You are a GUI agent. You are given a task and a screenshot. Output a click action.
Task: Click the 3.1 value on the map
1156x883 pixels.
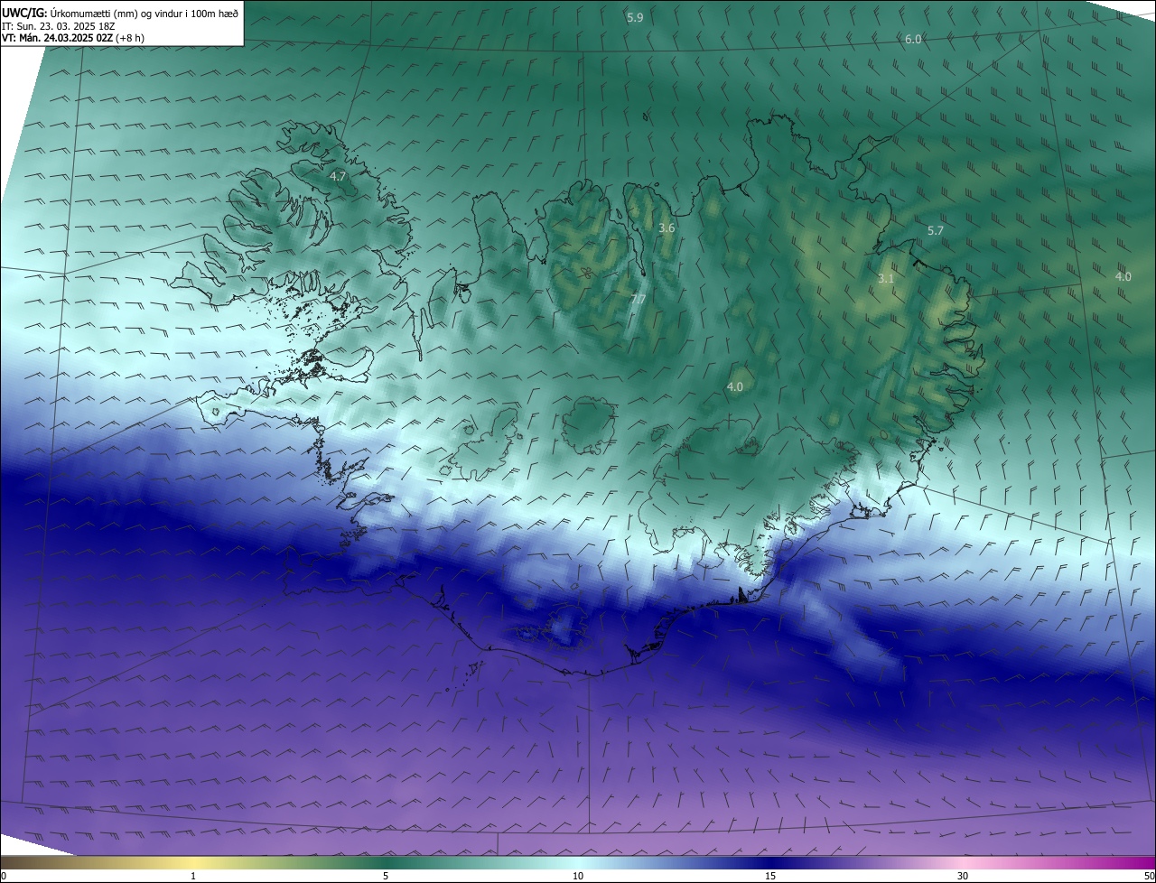(x=886, y=279)
